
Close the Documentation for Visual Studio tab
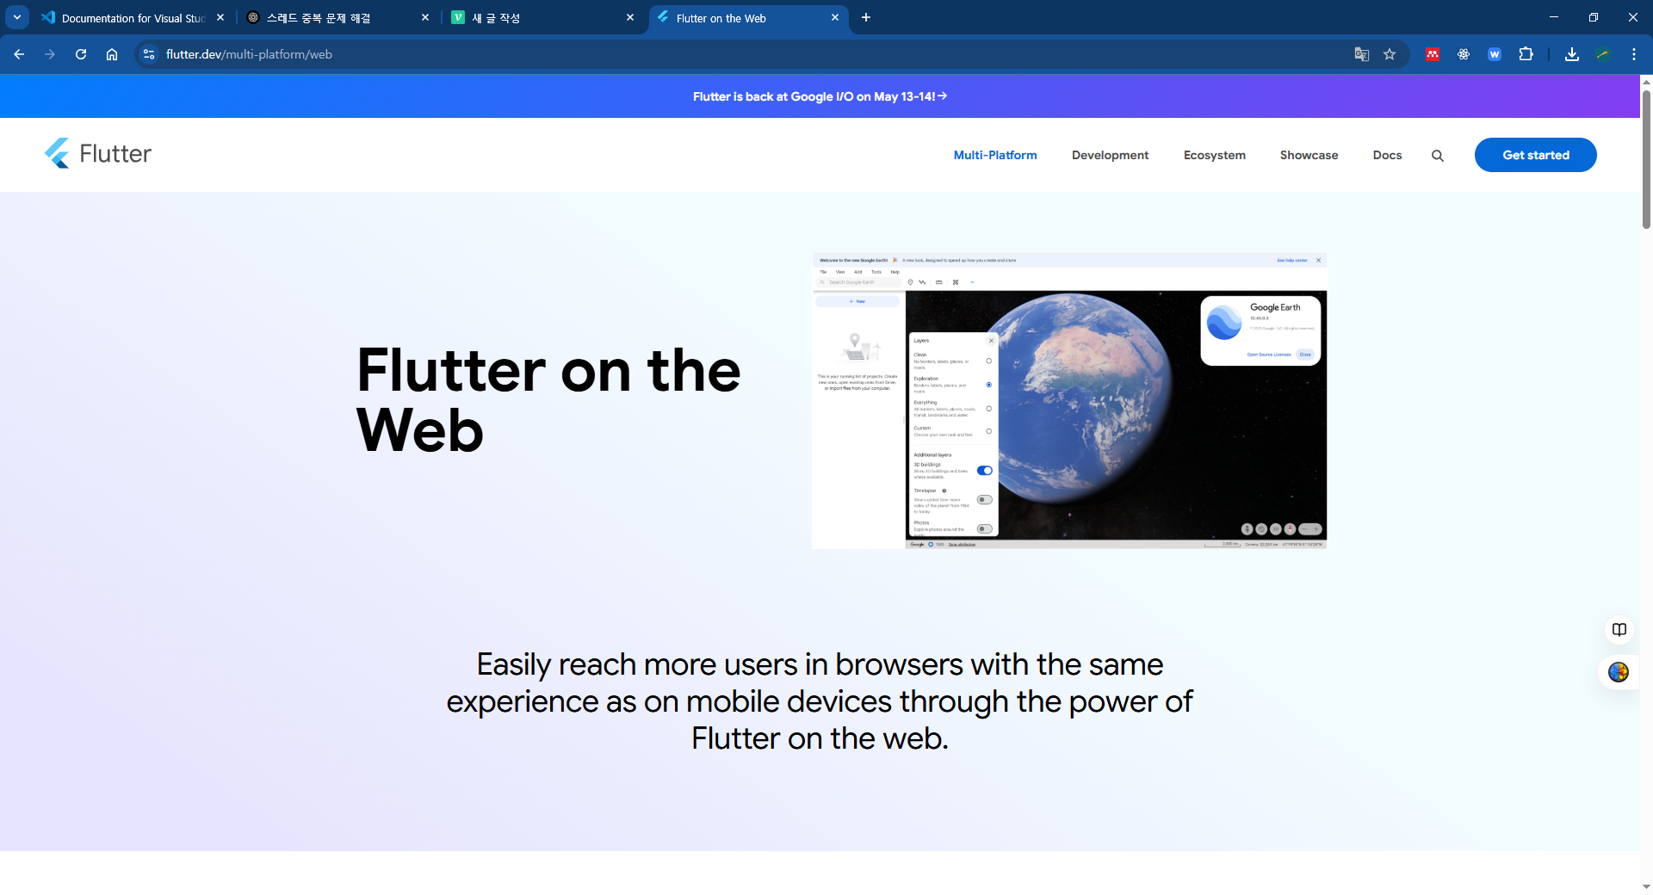click(x=220, y=17)
